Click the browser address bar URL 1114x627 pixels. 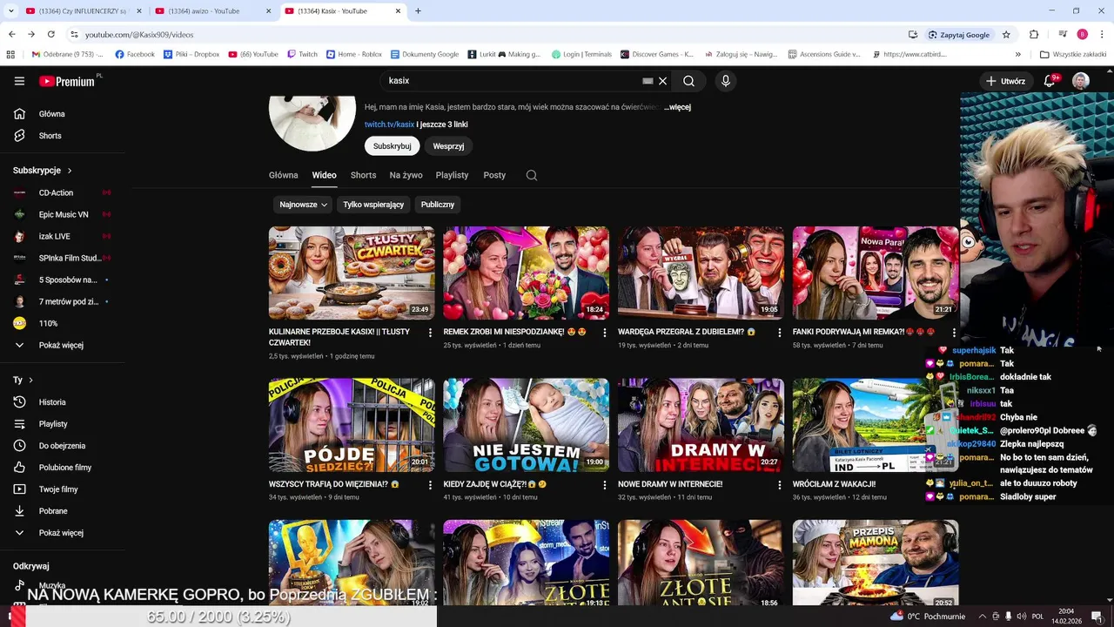click(139, 34)
